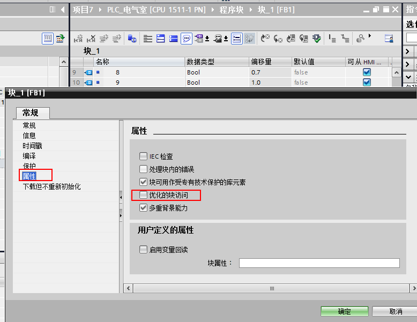Select 信息 in the navigation list

29,136
